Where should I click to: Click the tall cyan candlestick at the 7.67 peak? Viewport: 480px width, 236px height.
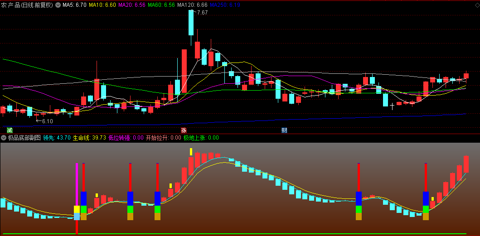click(191, 23)
